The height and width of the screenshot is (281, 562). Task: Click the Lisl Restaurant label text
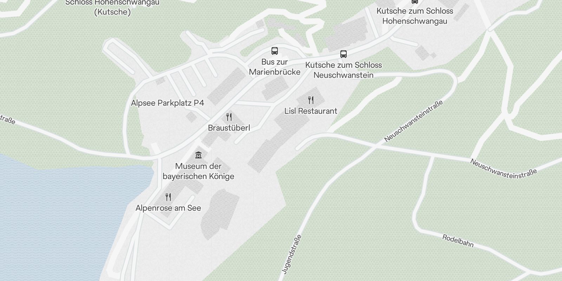311,111
